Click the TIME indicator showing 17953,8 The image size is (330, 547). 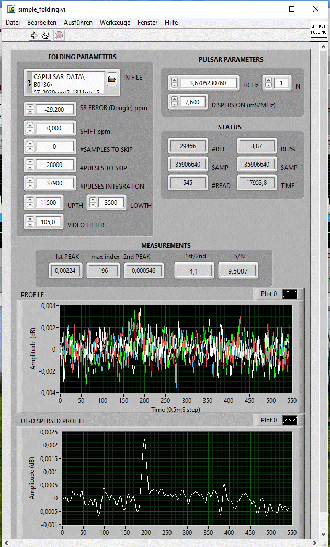[x=256, y=182]
